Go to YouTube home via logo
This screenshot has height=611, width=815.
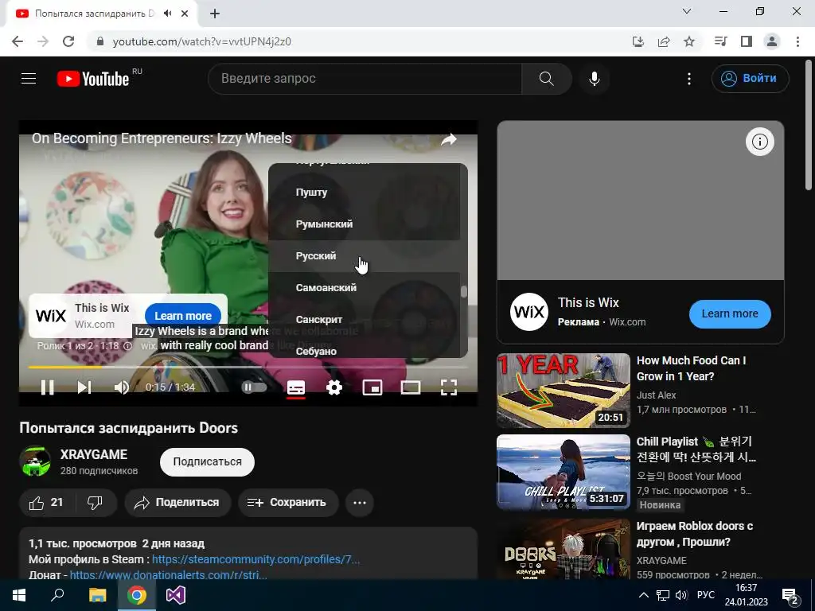(93, 79)
